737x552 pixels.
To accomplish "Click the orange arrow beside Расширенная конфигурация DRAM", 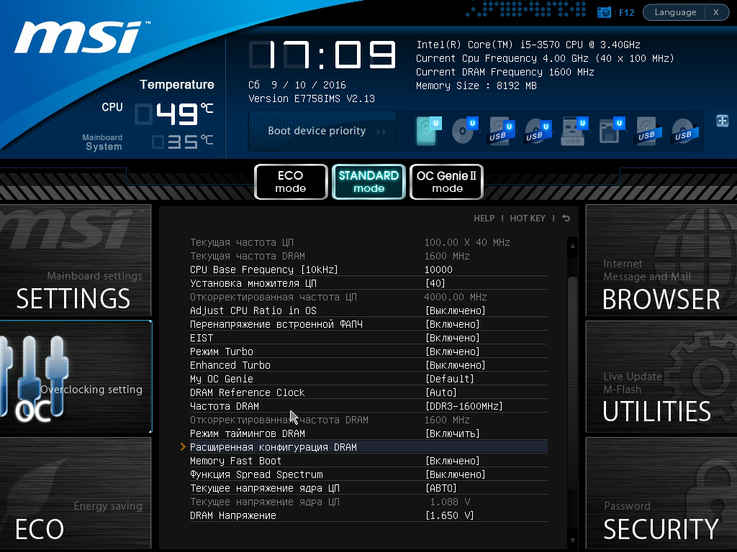I will click(183, 447).
